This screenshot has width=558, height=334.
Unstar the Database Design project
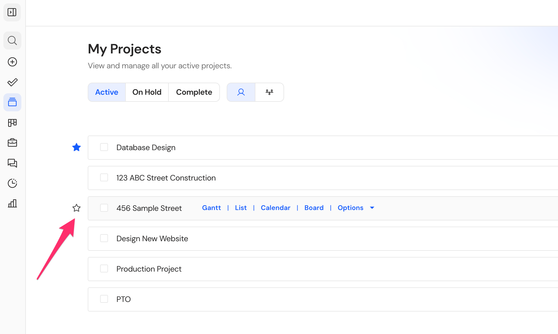[76, 147]
